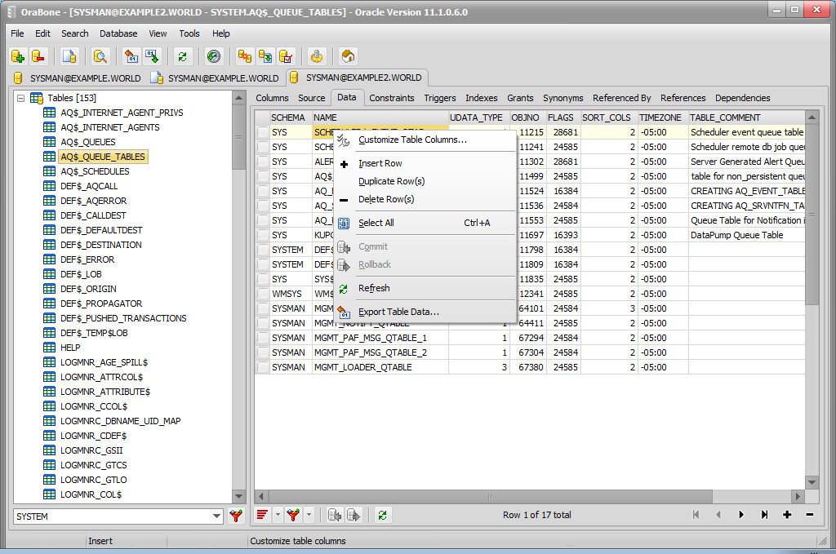Click the filter funnel beside SYSTEM schema box
This screenshot has height=554, width=836.
(x=236, y=516)
